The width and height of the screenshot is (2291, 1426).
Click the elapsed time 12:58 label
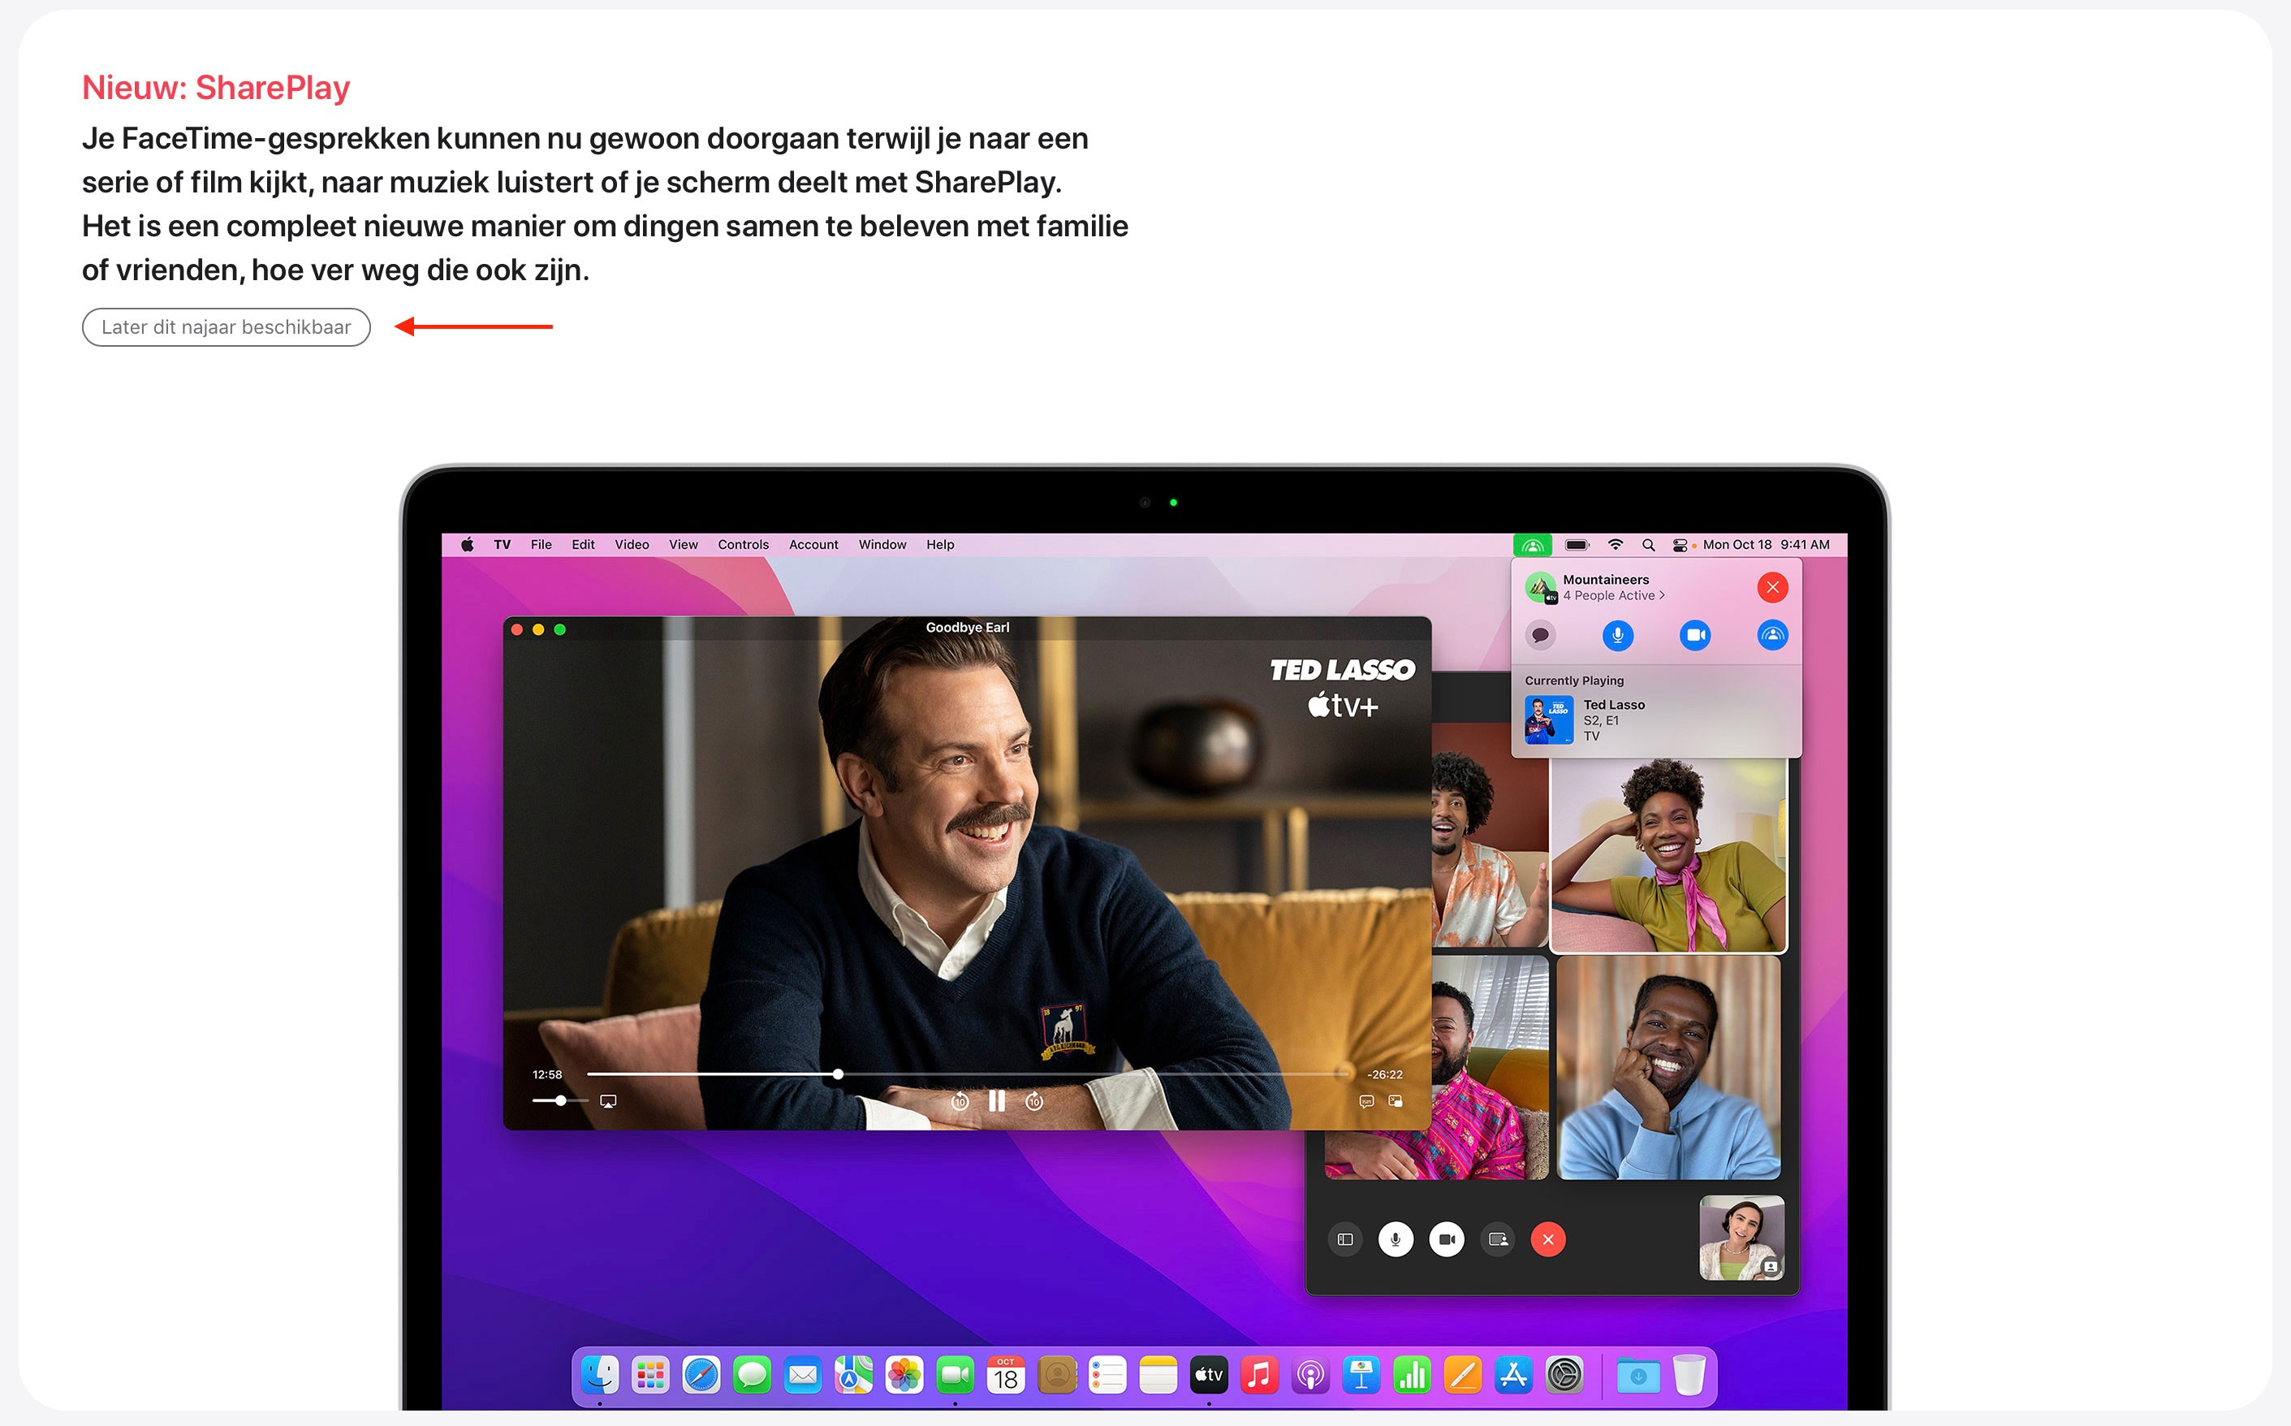[547, 1074]
